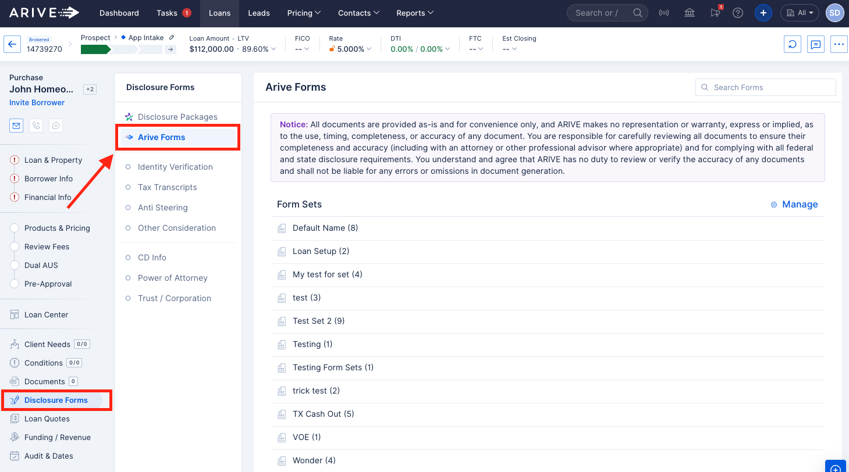The image size is (849, 472).
Task: Click the blue plus create button
Action: pos(763,13)
